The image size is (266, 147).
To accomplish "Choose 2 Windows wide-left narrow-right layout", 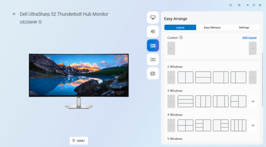I will click(x=221, y=77).
